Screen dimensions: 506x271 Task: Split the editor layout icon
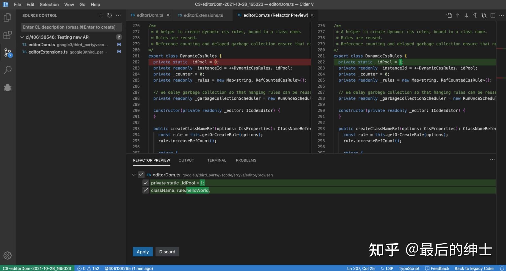(x=493, y=15)
